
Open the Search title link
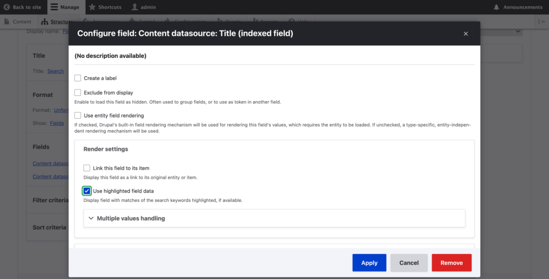[x=55, y=71]
